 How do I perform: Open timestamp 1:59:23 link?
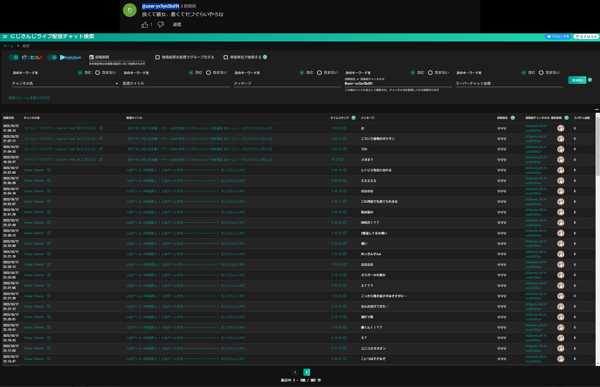click(337, 128)
